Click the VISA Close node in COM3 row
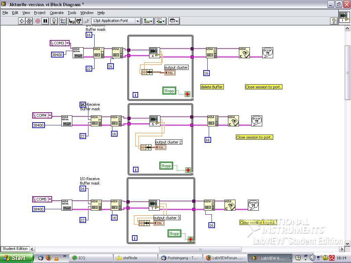 [x=244, y=53]
